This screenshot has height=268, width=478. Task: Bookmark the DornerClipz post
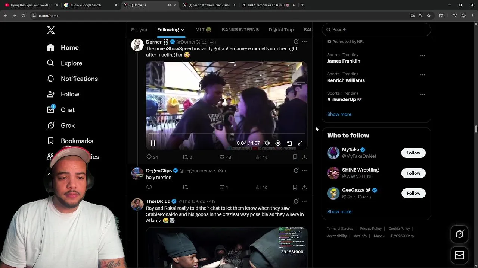(x=295, y=157)
